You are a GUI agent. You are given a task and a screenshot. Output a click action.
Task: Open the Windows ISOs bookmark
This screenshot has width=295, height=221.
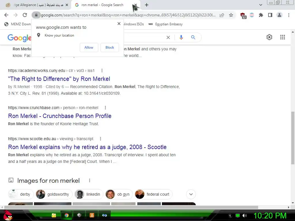click(133, 24)
